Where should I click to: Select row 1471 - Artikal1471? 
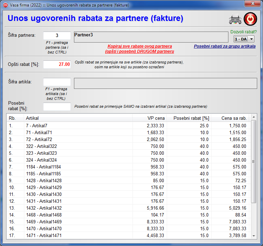click(x=129, y=235)
